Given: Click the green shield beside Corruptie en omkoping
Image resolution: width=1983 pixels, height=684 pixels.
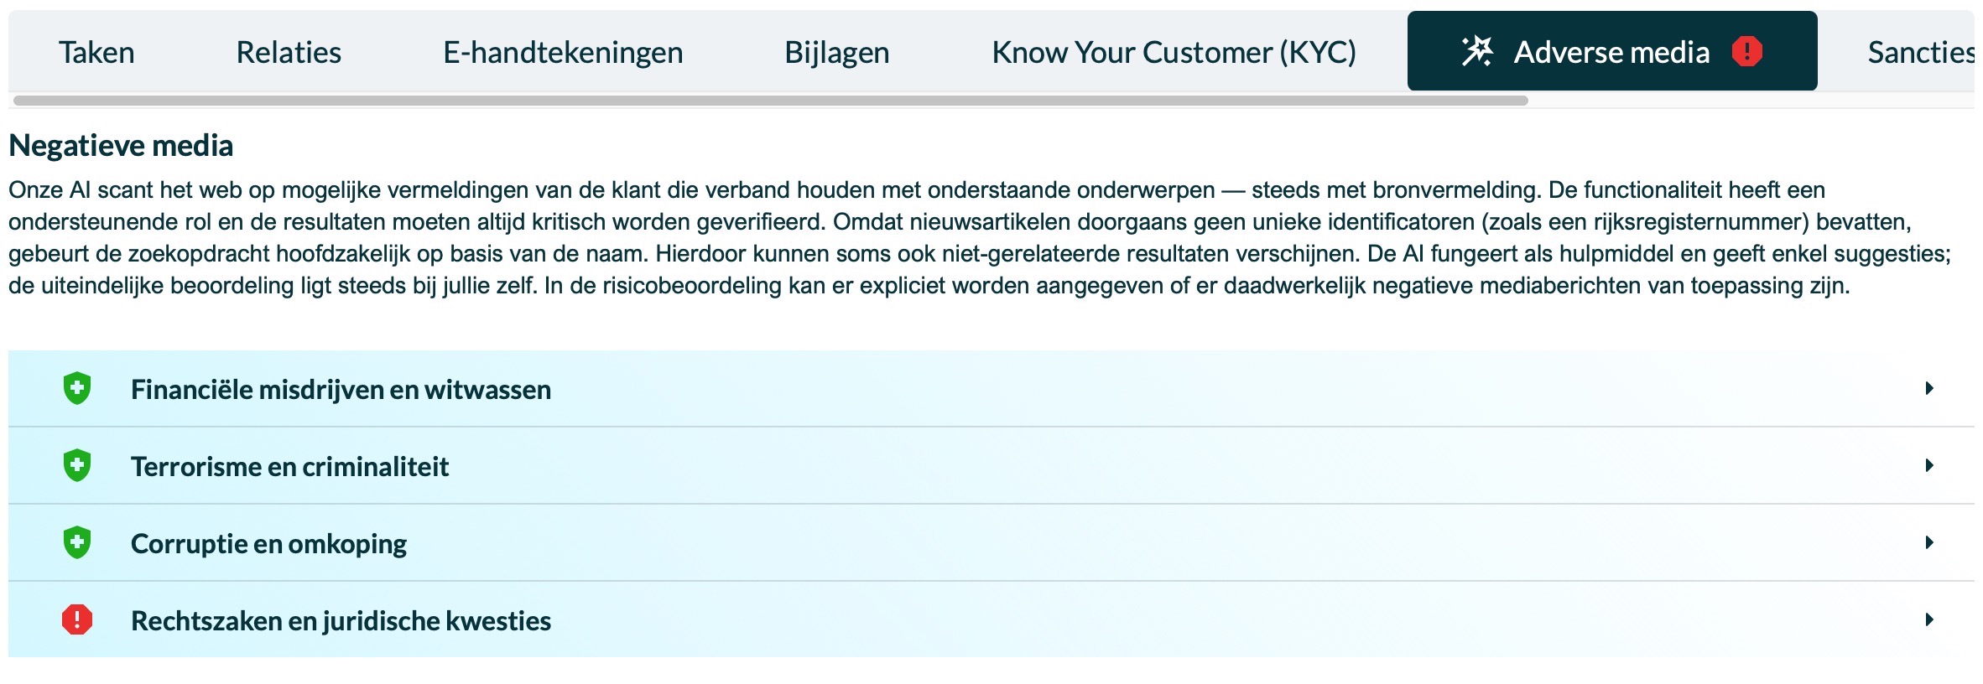Looking at the screenshot, I should tap(77, 543).
